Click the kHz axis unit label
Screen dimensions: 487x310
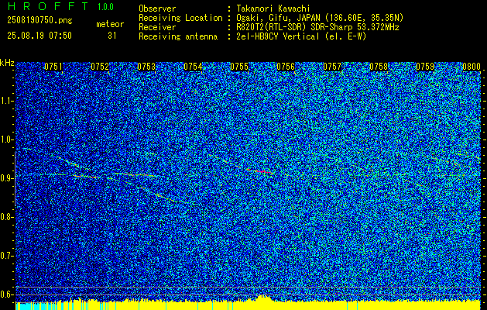(x=7, y=63)
